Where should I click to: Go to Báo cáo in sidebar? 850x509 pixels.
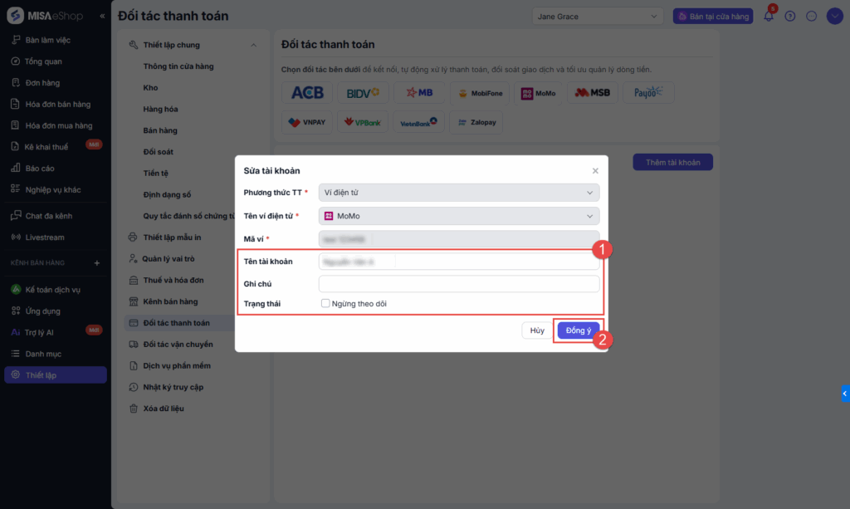(39, 168)
